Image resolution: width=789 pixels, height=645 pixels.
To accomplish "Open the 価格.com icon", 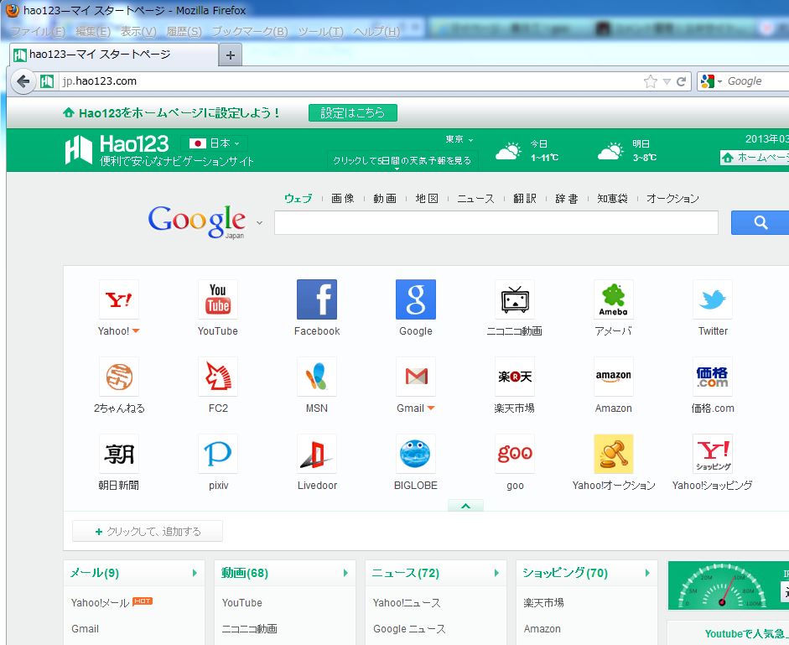I will click(713, 377).
